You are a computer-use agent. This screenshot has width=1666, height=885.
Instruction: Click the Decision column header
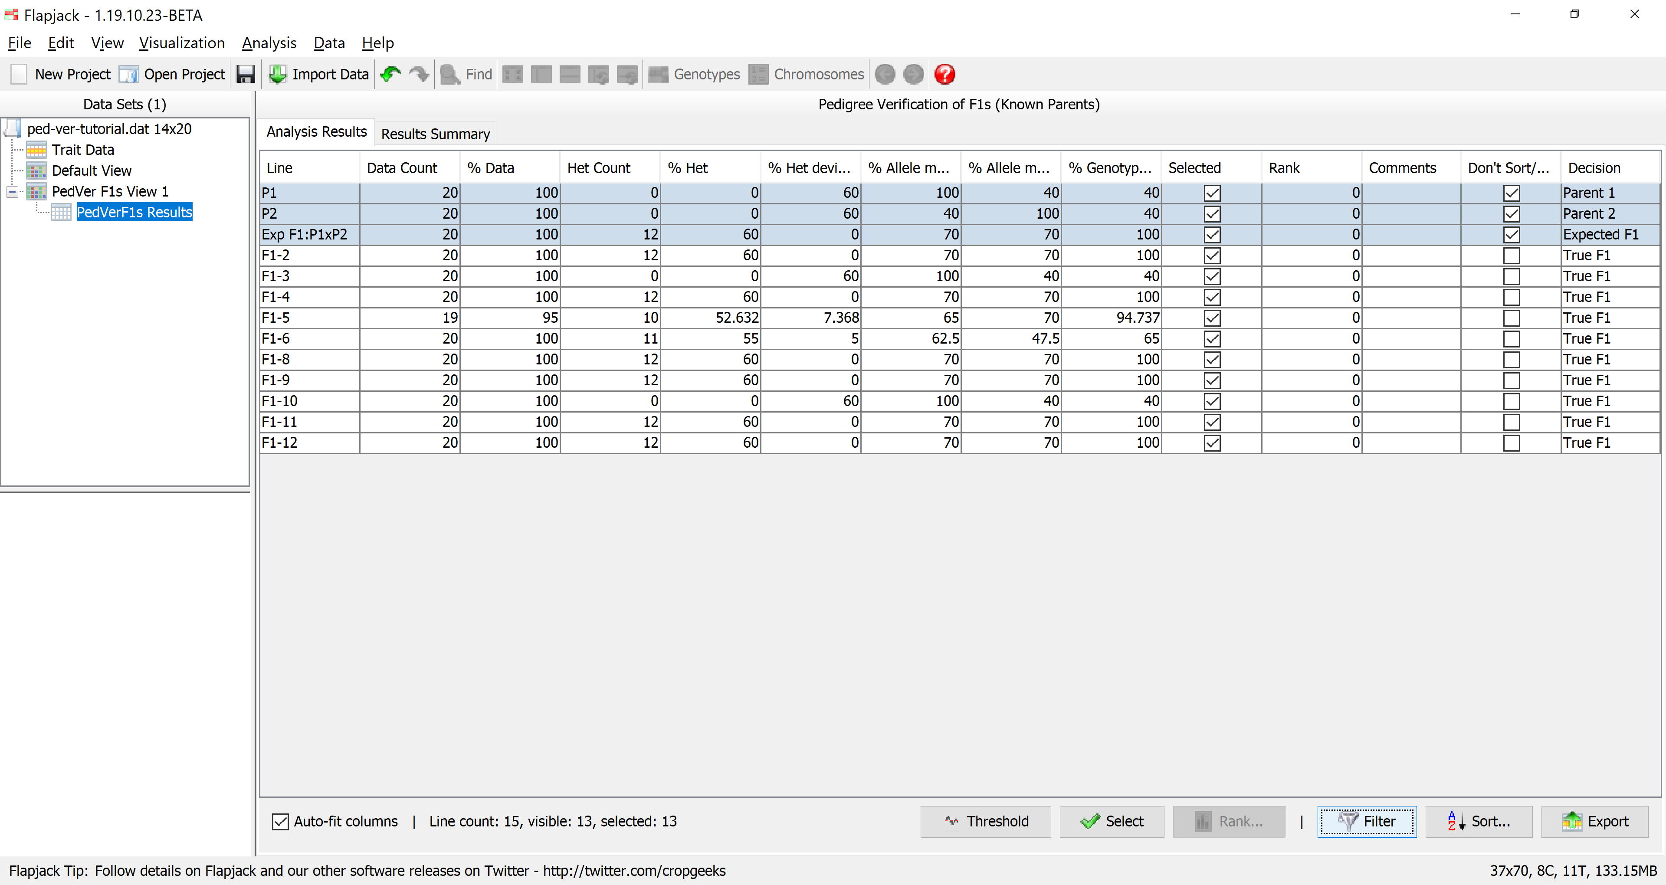pyautogui.click(x=1610, y=168)
